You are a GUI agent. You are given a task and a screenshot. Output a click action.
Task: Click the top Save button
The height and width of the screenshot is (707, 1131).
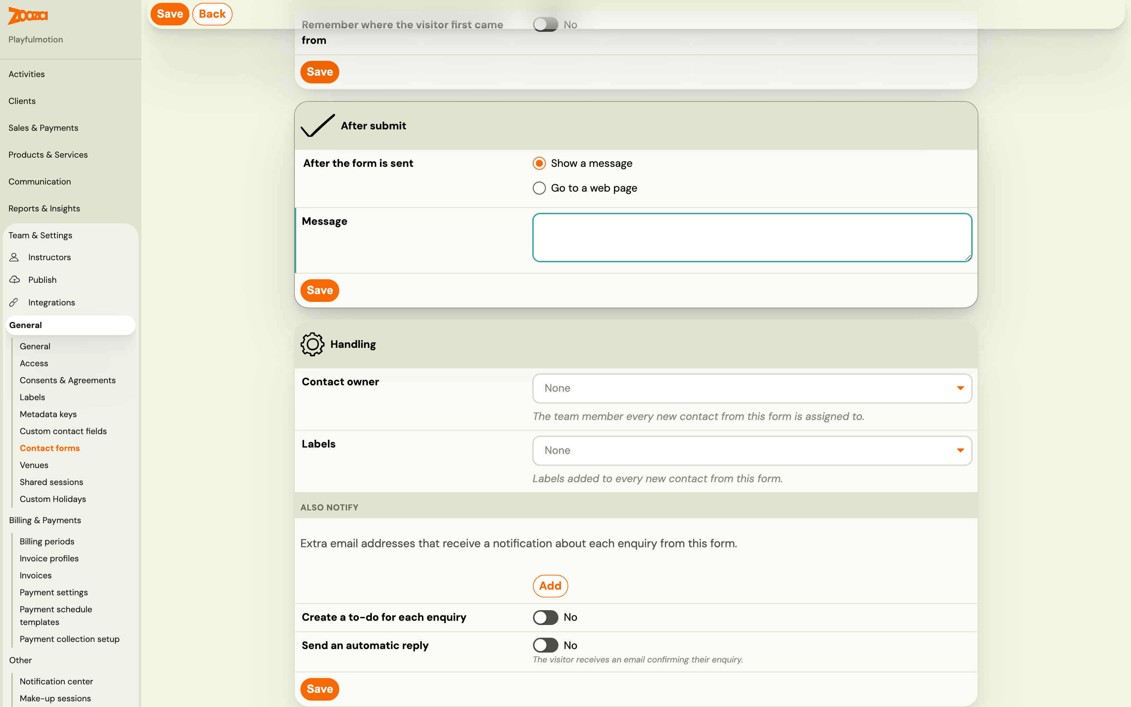pos(170,14)
